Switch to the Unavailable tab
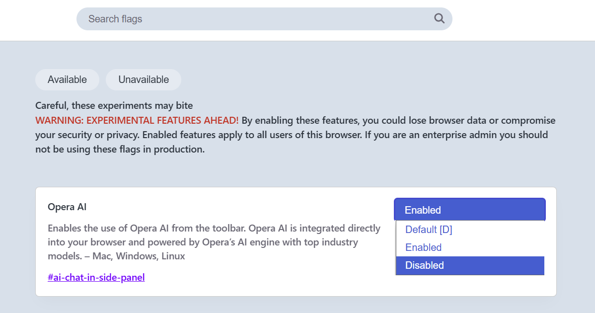Viewport: 595px width, 313px height. [144, 79]
